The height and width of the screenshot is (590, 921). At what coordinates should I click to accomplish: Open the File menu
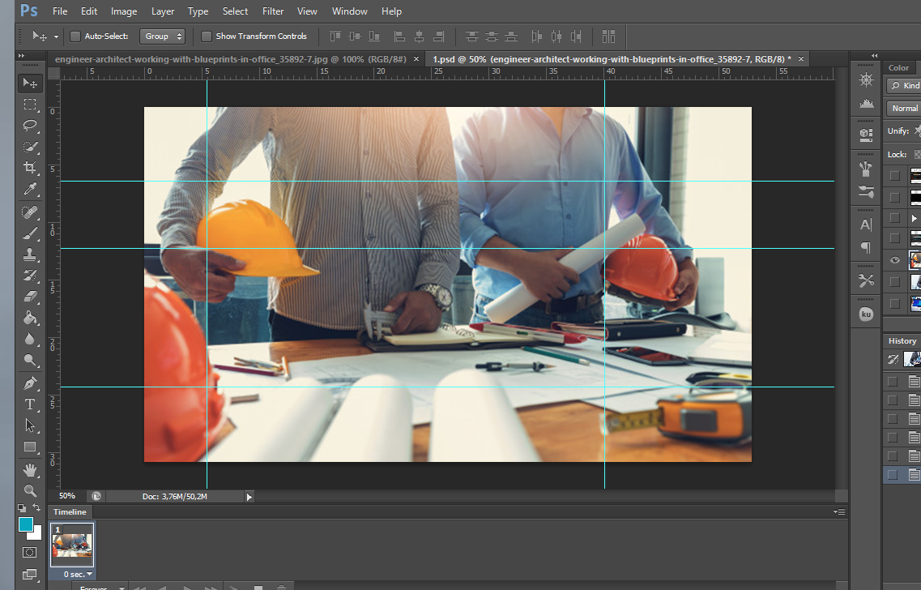coord(60,11)
